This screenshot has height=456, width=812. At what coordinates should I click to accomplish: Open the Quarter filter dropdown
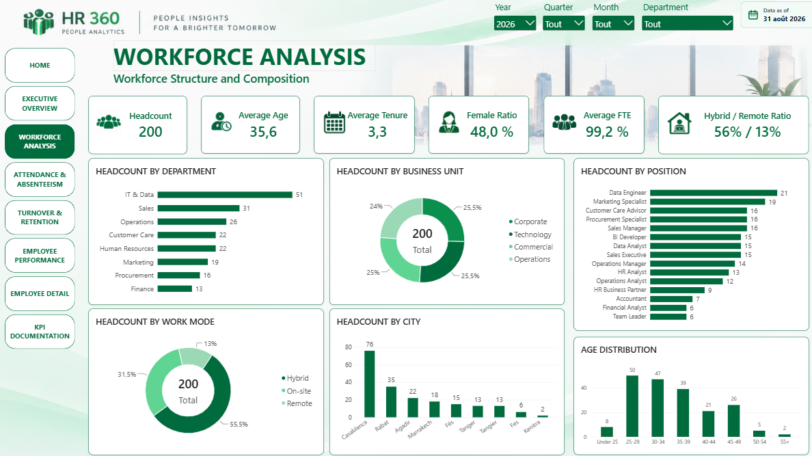(564, 24)
